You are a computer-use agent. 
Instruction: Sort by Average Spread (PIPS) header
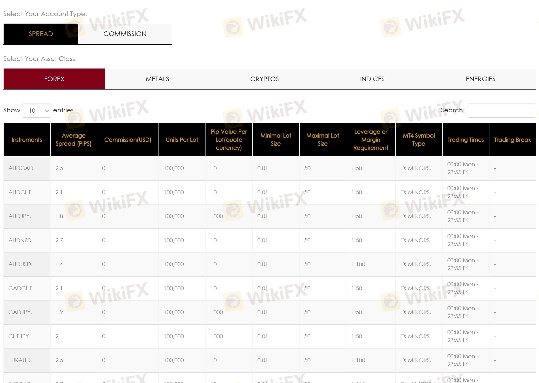click(73, 140)
